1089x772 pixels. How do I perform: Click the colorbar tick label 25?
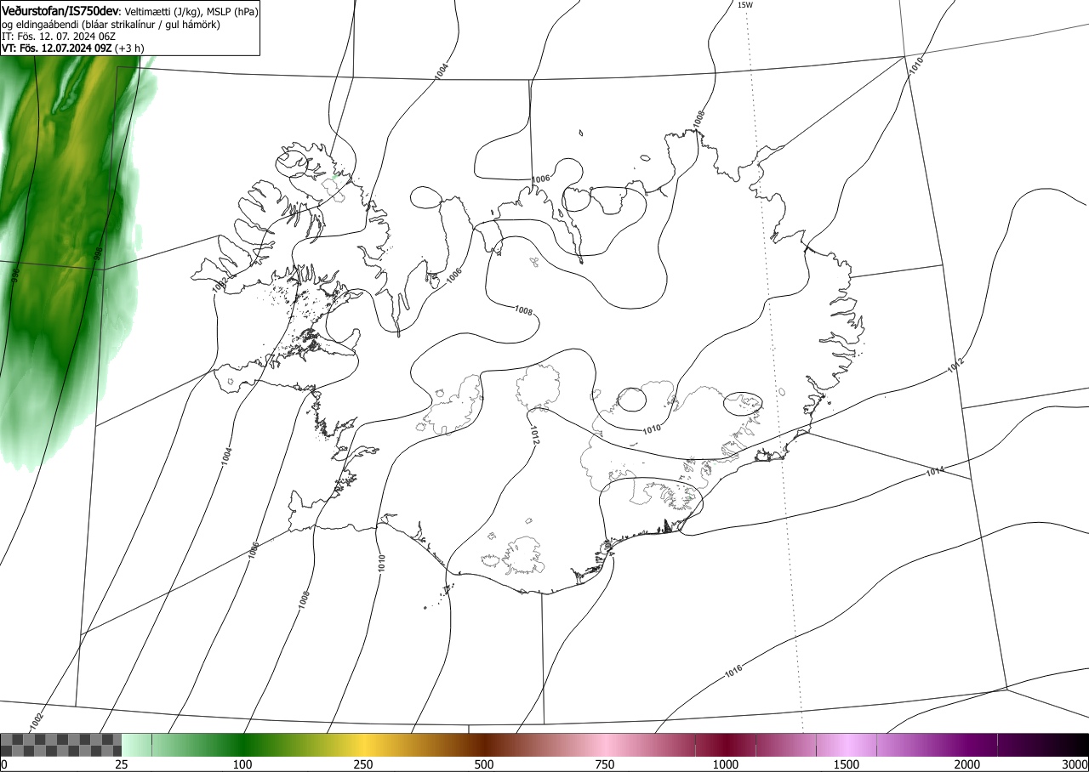pos(122,764)
